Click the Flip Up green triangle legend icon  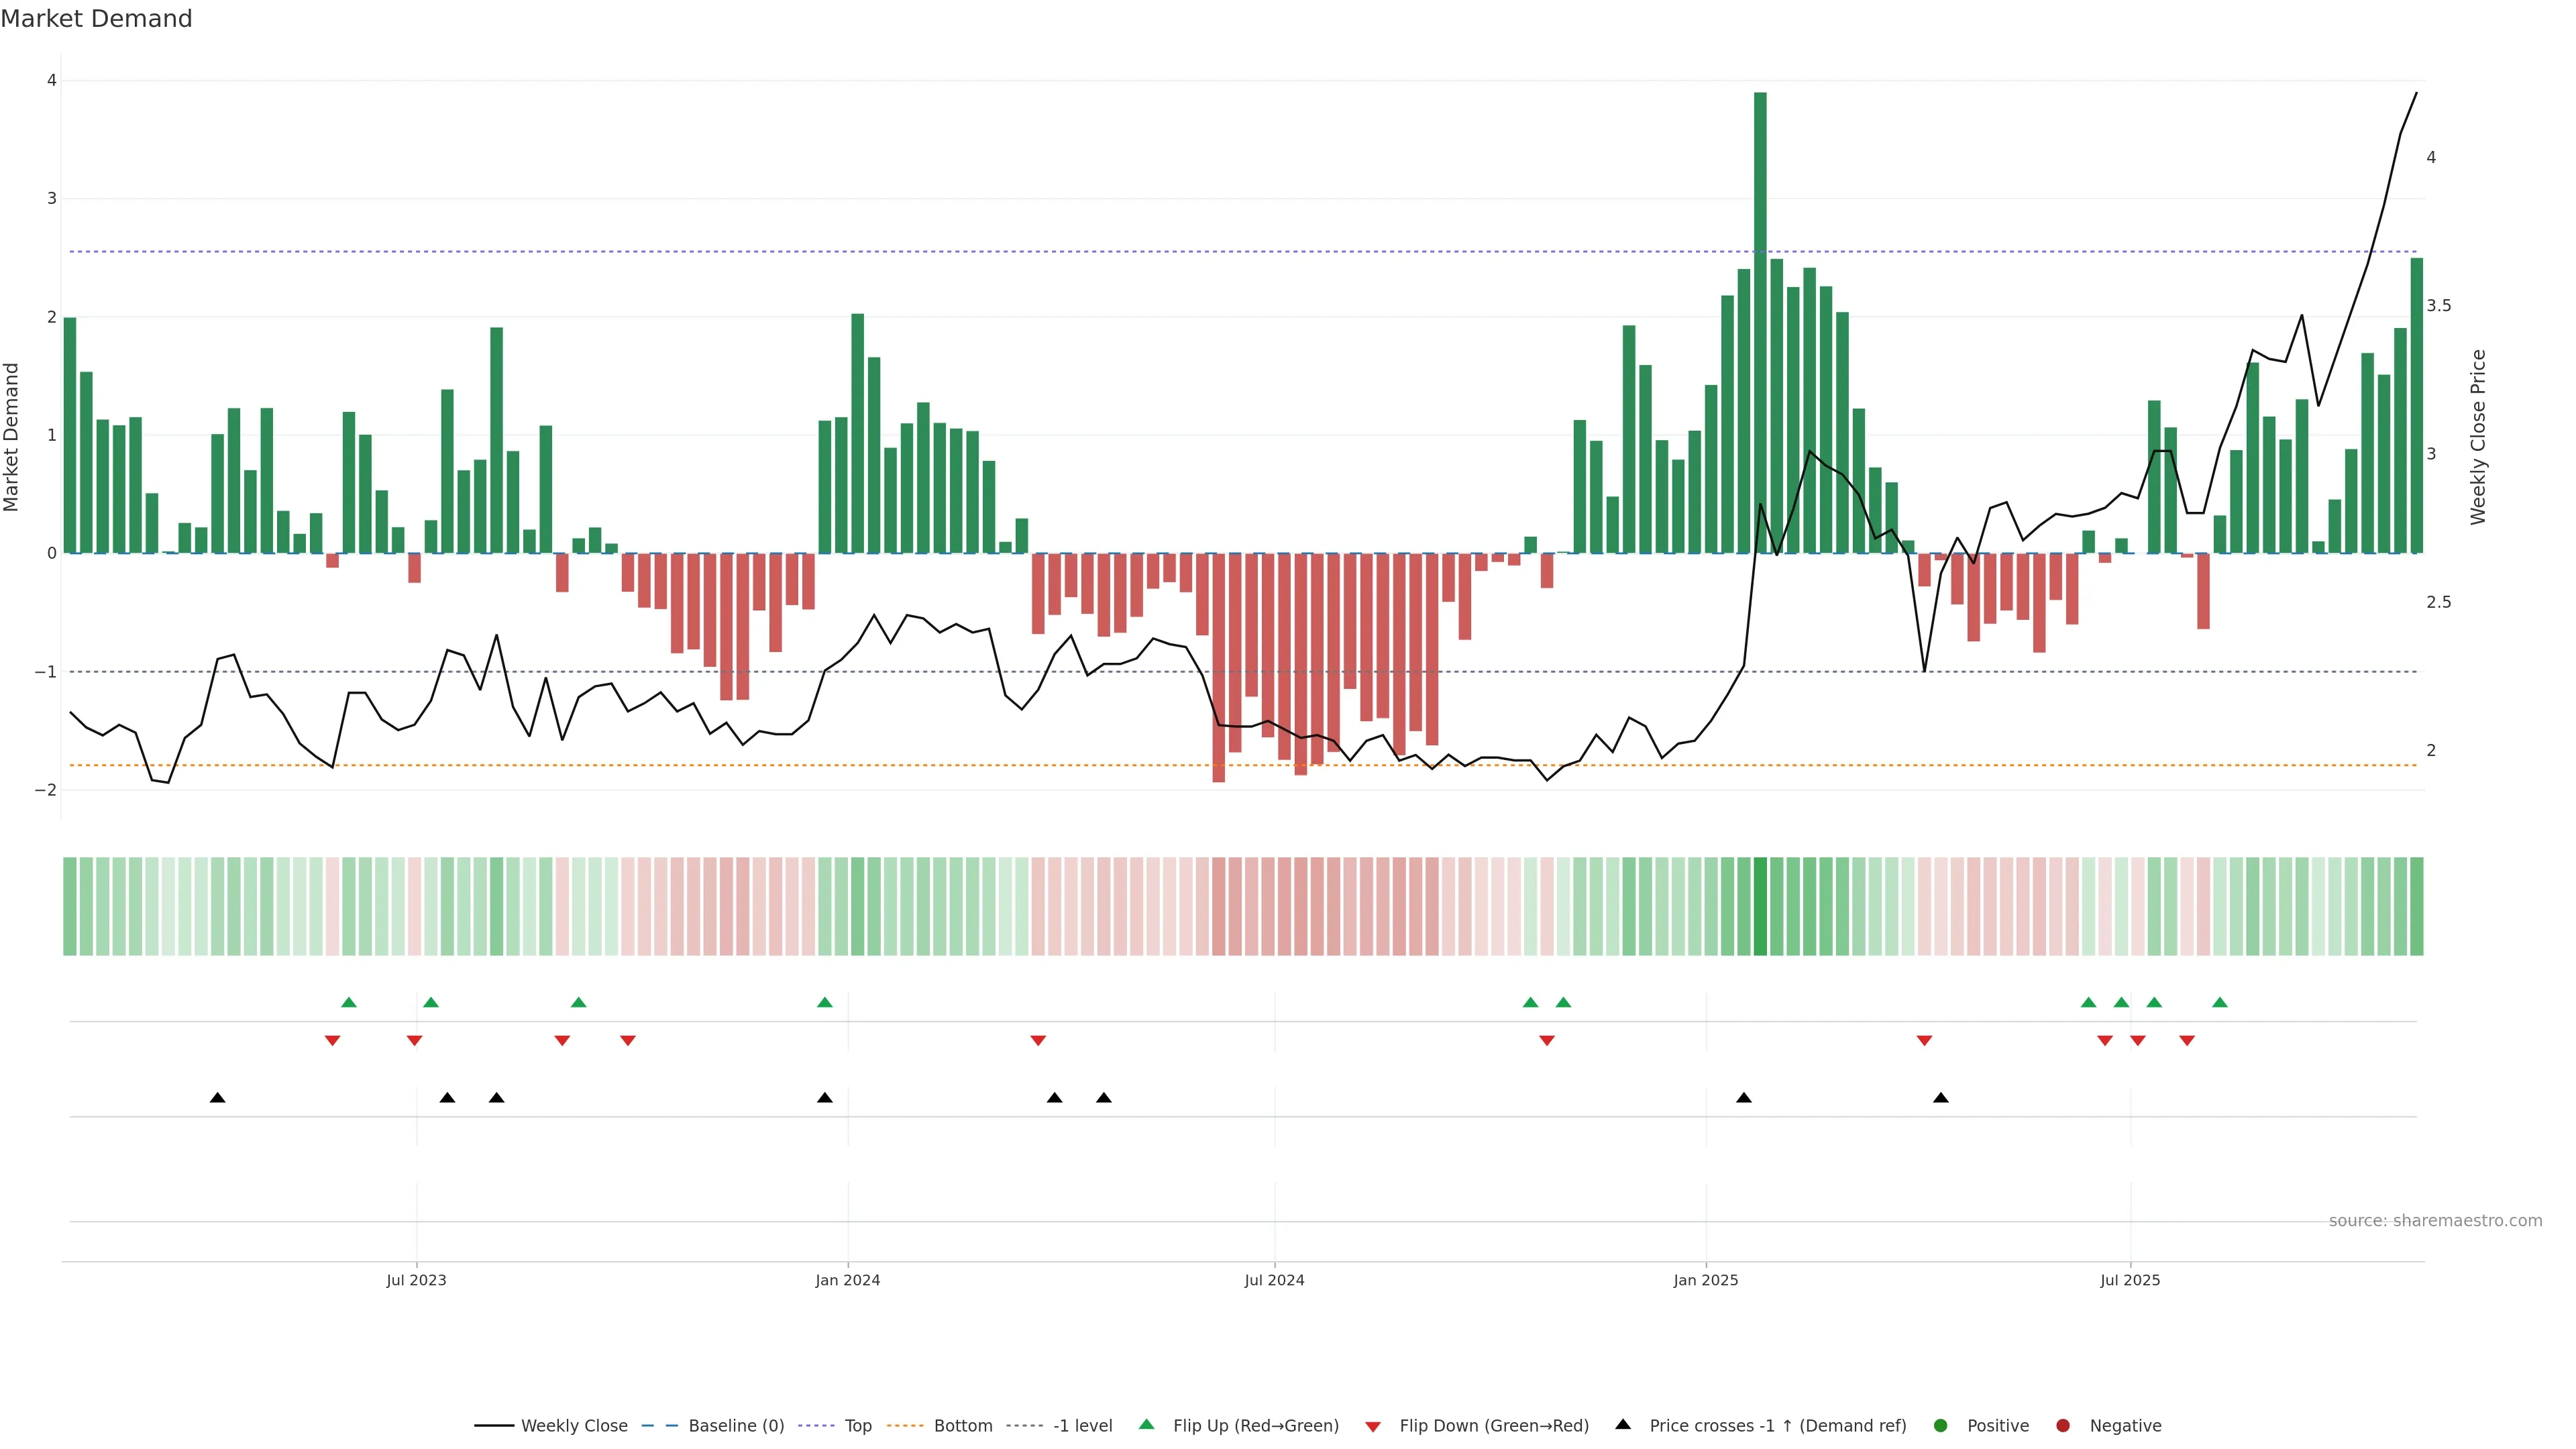tap(1147, 1424)
